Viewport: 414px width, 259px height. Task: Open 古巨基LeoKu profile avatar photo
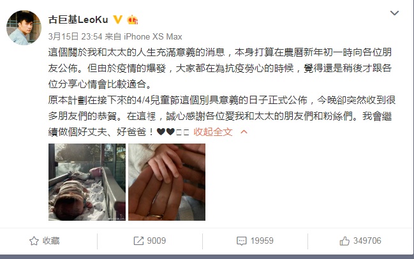click(24, 27)
